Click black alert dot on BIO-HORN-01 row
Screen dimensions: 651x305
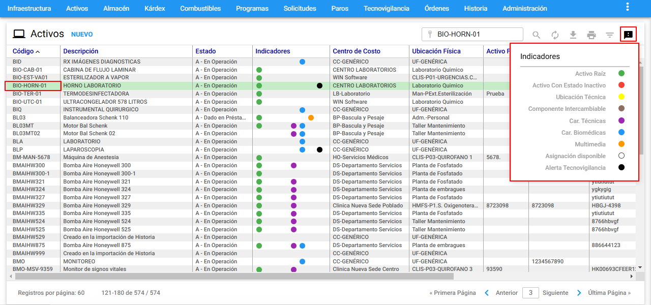coord(319,86)
